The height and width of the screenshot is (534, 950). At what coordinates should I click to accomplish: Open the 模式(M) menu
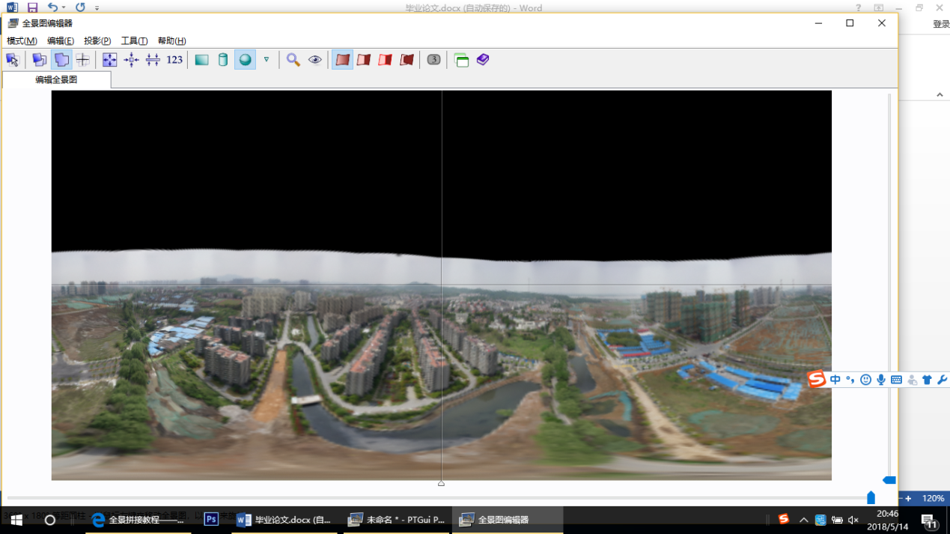pyautogui.click(x=22, y=41)
